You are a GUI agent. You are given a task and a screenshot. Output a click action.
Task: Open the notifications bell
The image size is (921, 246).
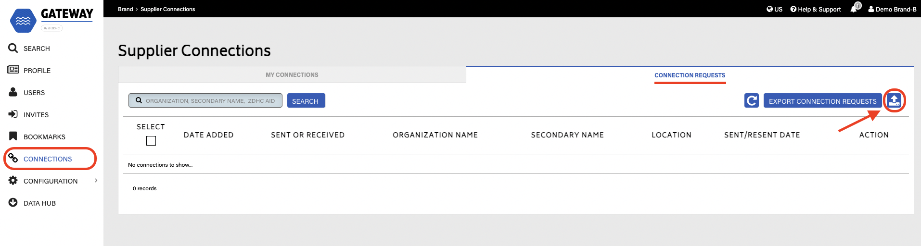point(854,9)
